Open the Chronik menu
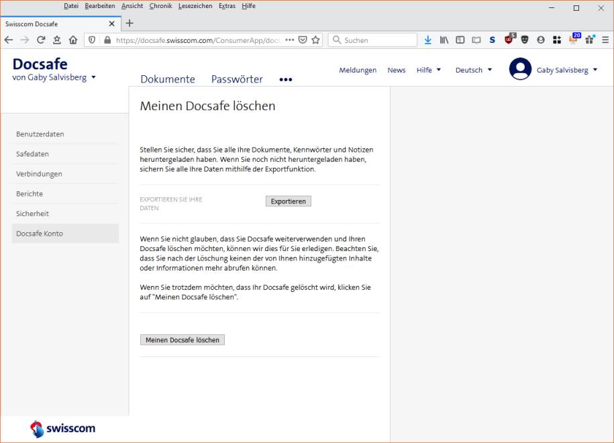614x443 pixels. coord(160,6)
